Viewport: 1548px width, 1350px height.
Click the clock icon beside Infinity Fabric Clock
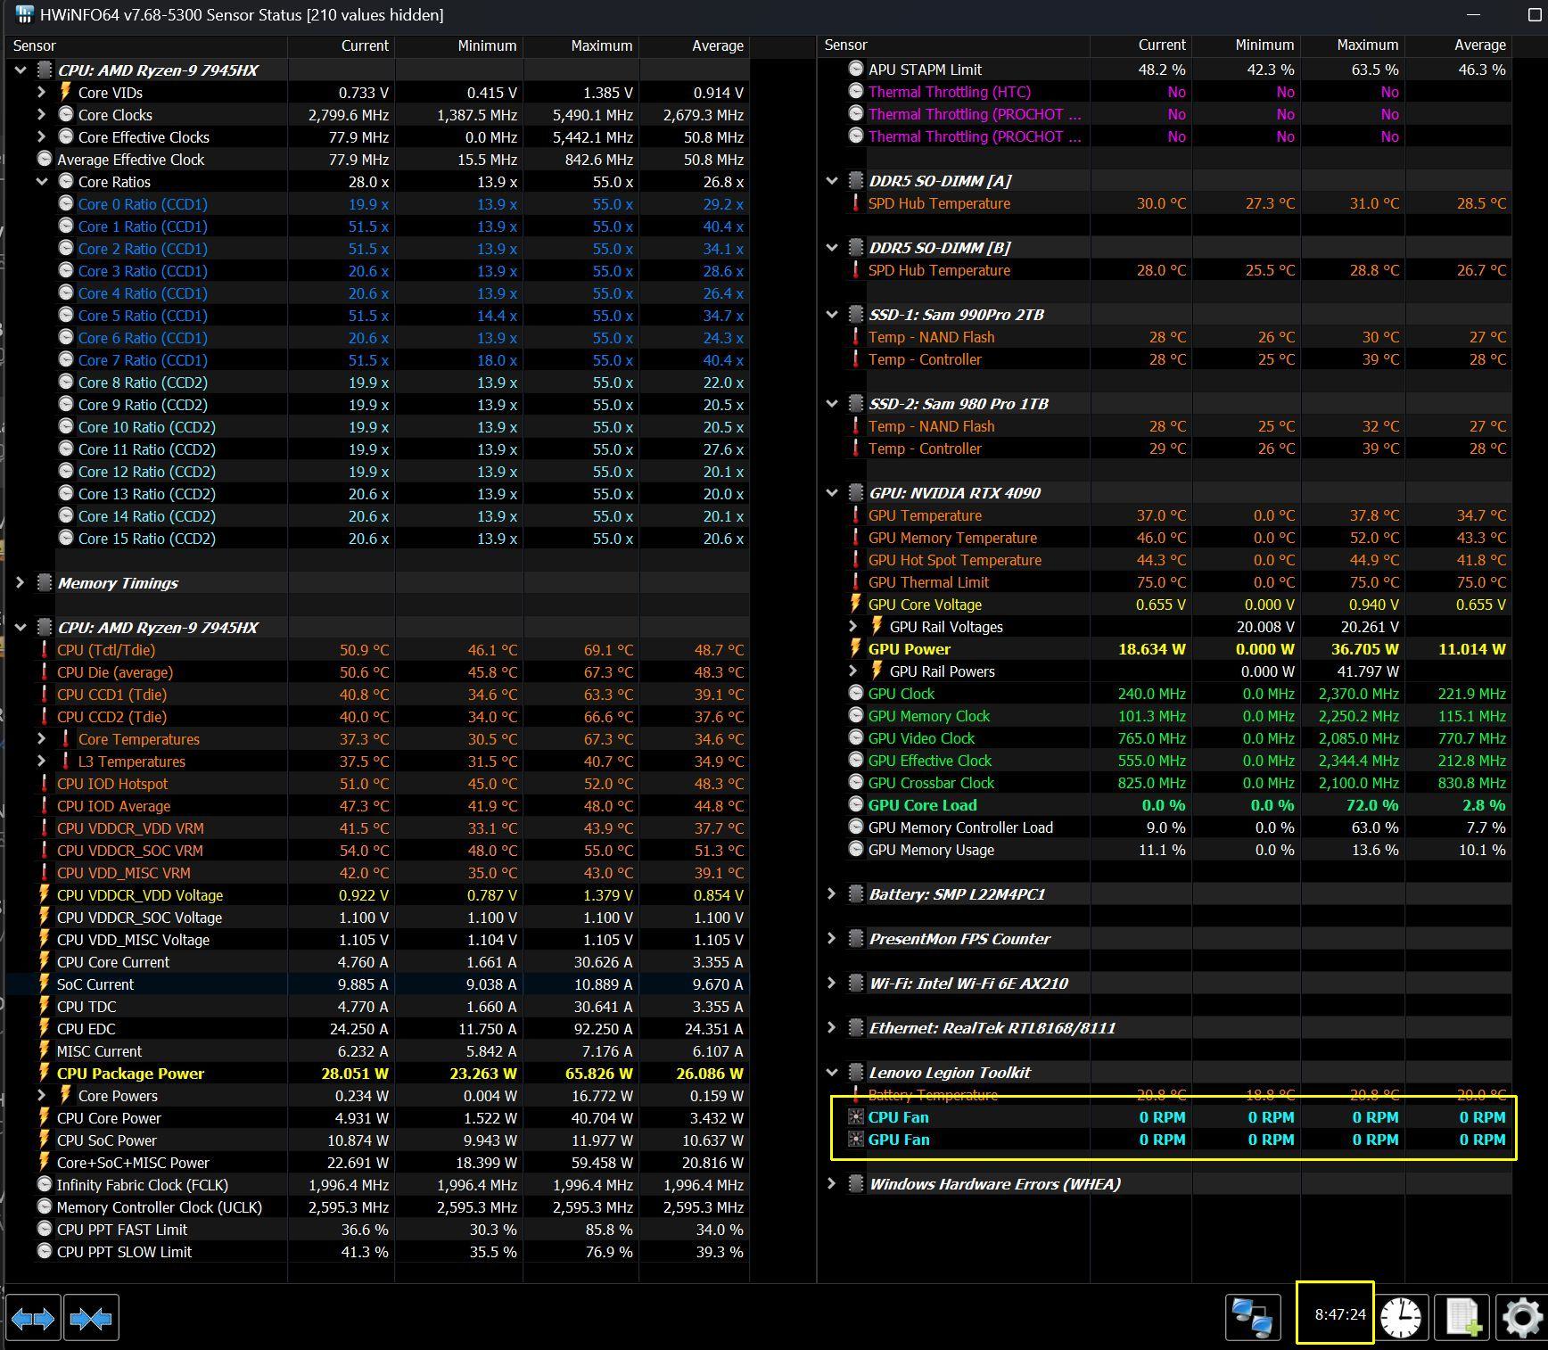coord(44,1185)
